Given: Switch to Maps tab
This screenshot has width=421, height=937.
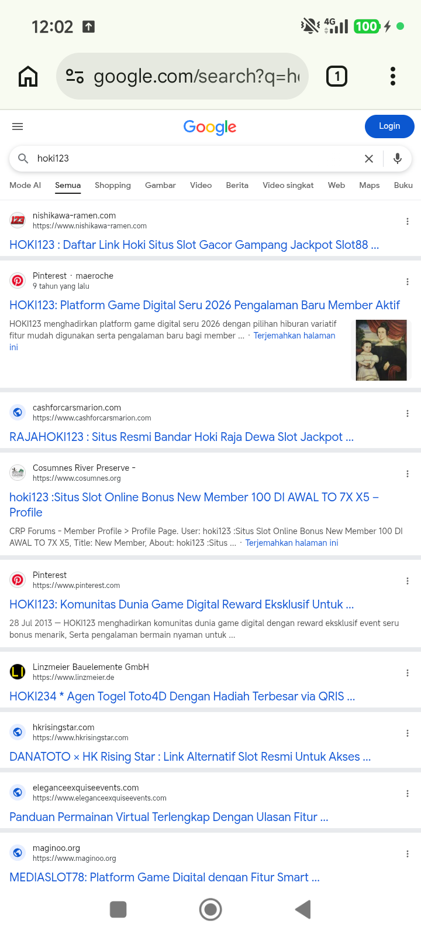Looking at the screenshot, I should 370,185.
